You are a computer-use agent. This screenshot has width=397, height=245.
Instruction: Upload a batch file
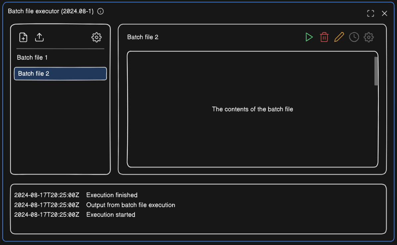[39, 37]
